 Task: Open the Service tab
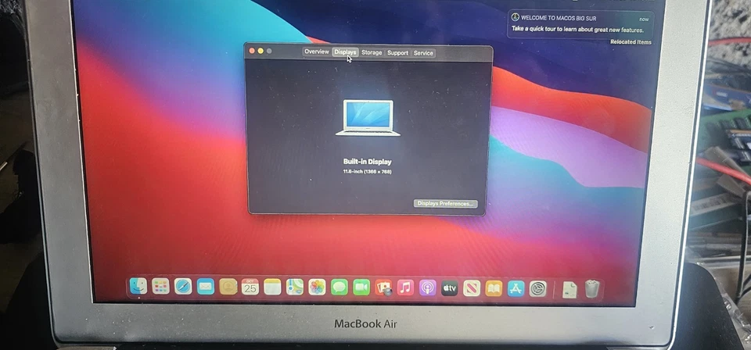pyautogui.click(x=423, y=53)
